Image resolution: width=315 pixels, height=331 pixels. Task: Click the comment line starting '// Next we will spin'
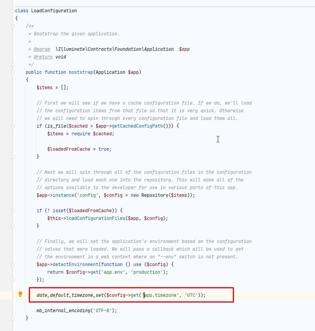(144, 172)
